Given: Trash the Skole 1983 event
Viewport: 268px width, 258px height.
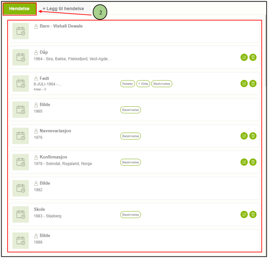Looking at the screenshot, I should tap(253, 214).
